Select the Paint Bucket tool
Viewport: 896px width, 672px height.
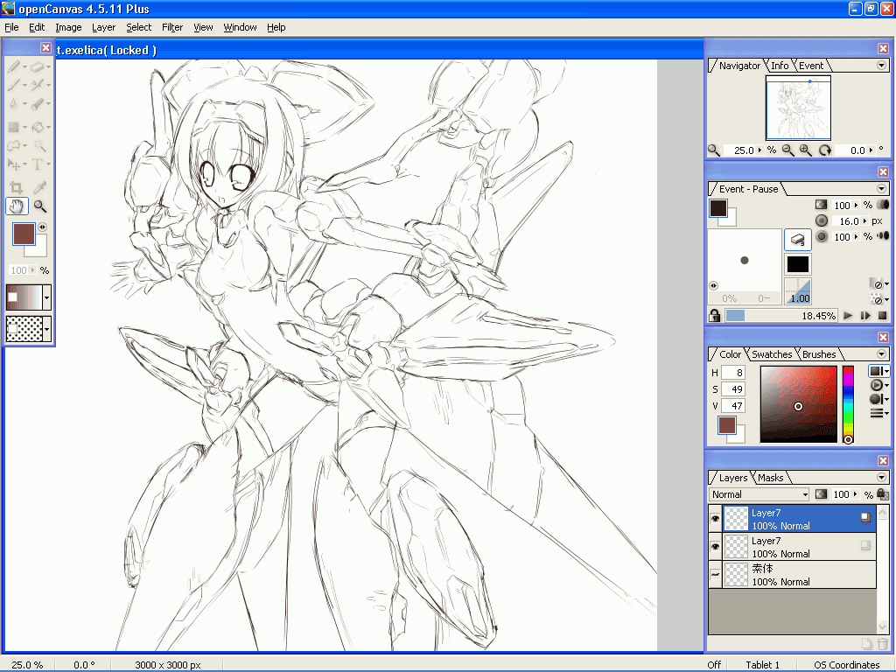37,127
